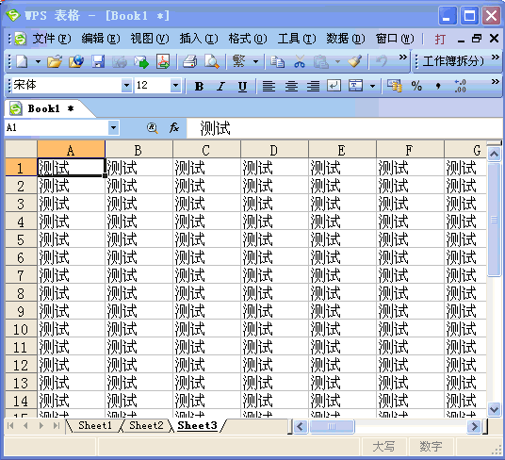Click the magnifier icon beside fx
The height and width of the screenshot is (460, 505).
(153, 128)
